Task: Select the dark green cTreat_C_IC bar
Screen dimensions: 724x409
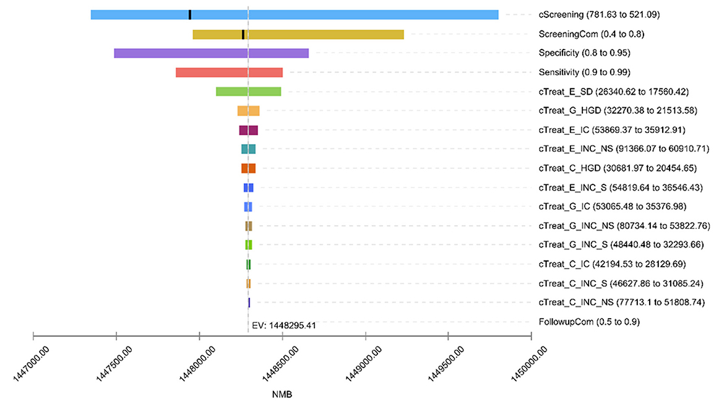Action: [x=248, y=264]
